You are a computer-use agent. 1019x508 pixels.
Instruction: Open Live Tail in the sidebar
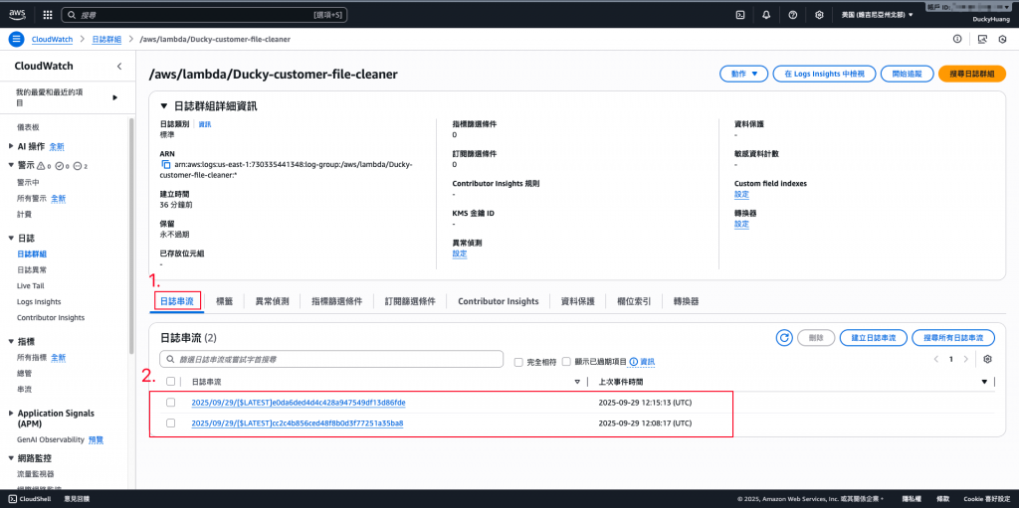click(x=31, y=286)
